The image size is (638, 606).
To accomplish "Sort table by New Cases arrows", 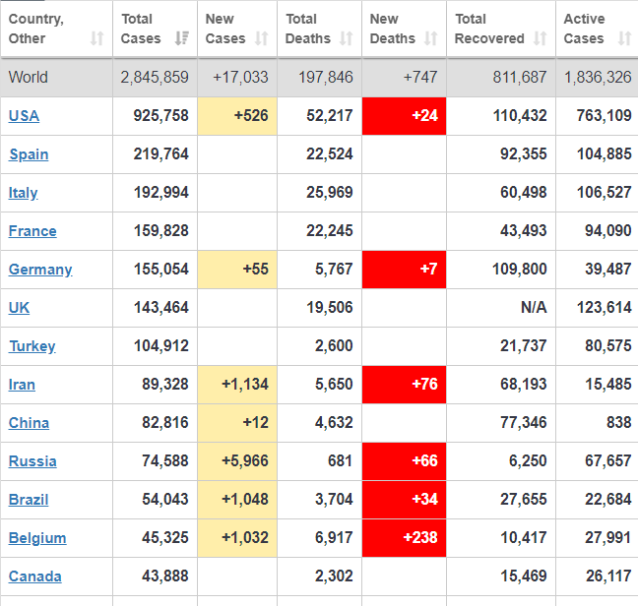I will click(x=261, y=38).
